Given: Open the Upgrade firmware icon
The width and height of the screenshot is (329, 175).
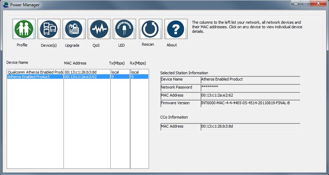Looking at the screenshot, I should click(74, 29).
